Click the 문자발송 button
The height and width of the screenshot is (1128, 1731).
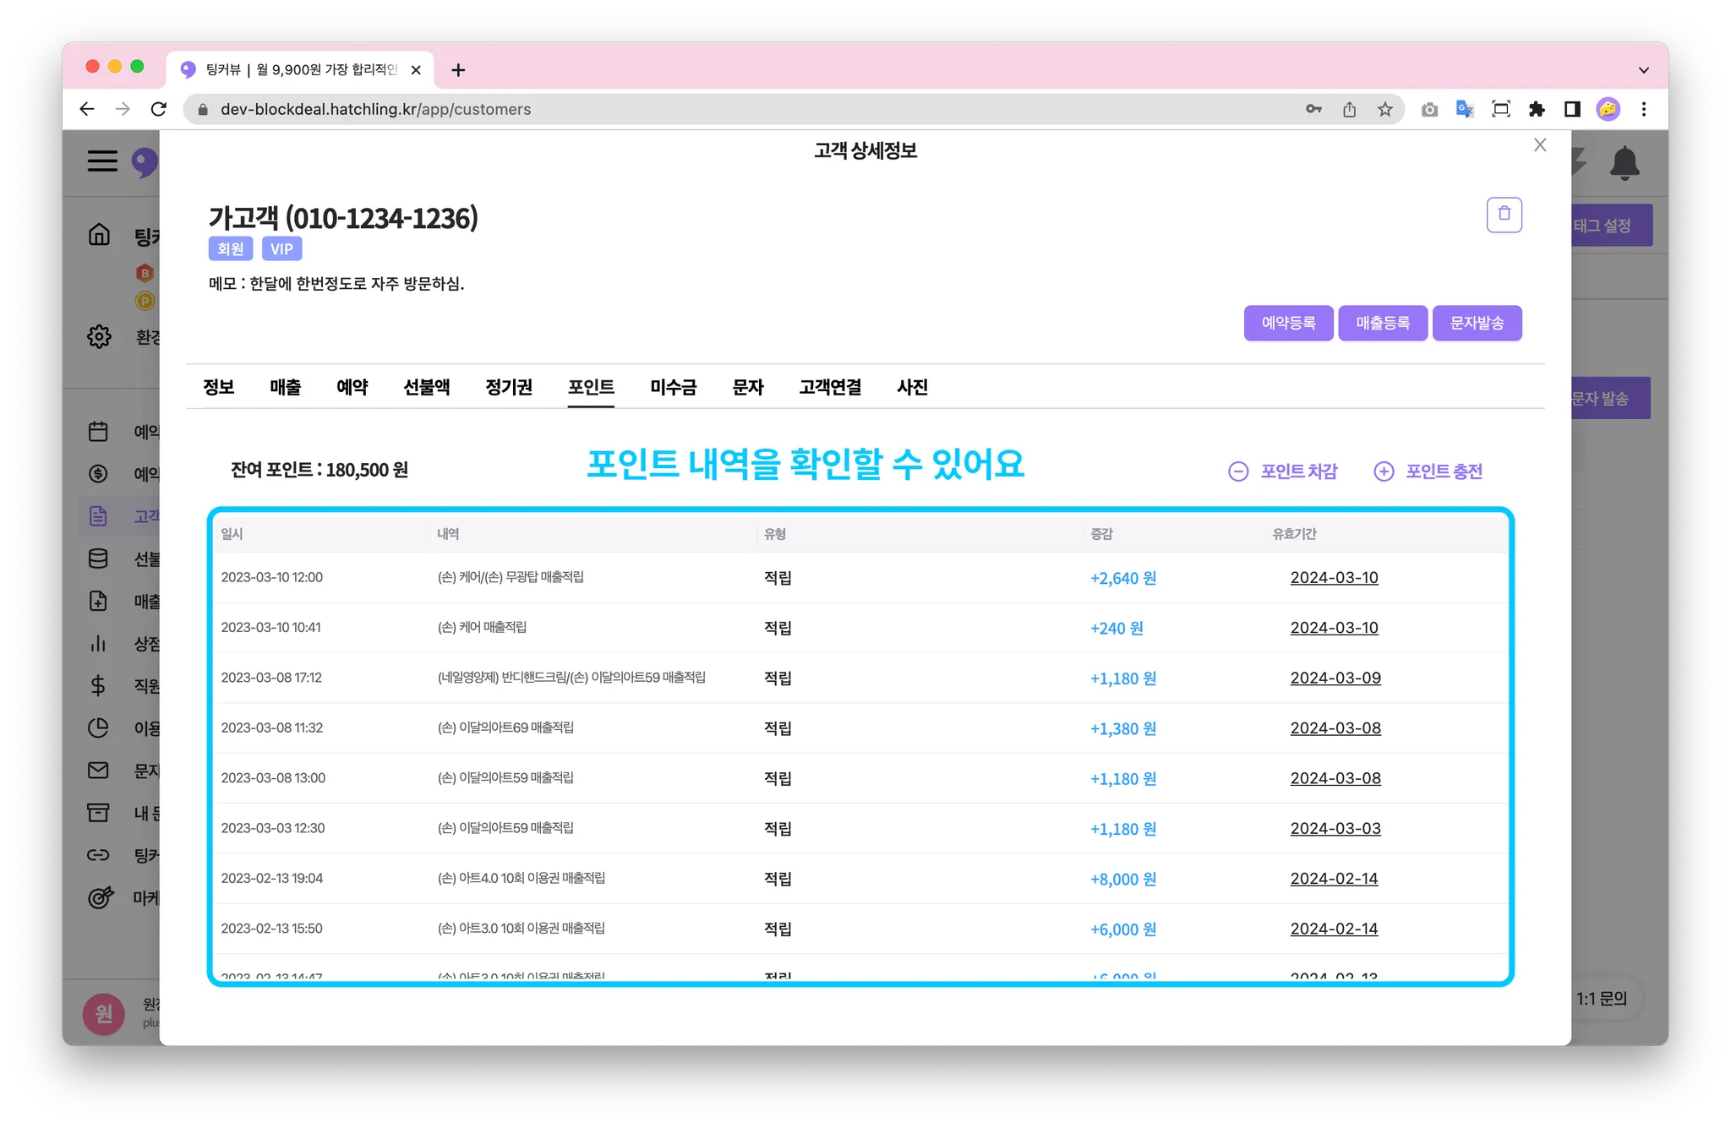(1477, 323)
